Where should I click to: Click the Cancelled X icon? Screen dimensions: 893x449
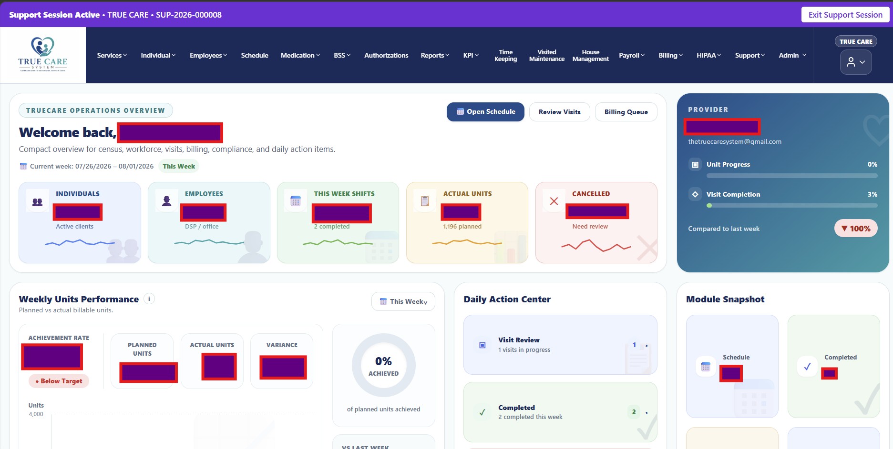coord(554,201)
